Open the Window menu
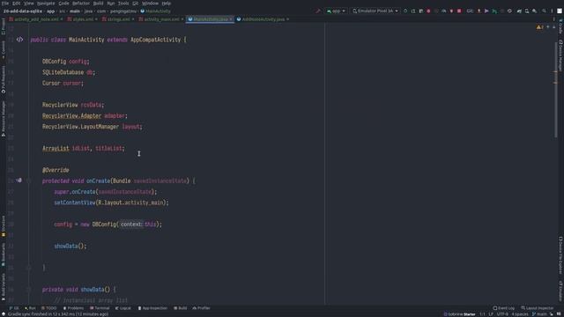This screenshot has width=564, height=317. 150,4
